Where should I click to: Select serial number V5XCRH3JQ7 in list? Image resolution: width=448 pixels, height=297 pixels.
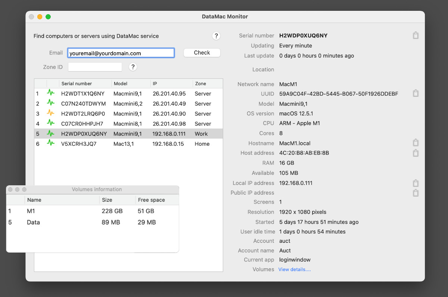click(79, 144)
